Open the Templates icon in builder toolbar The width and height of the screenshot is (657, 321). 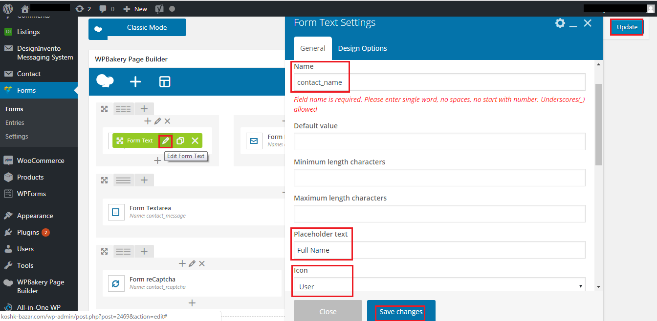pyautogui.click(x=165, y=81)
